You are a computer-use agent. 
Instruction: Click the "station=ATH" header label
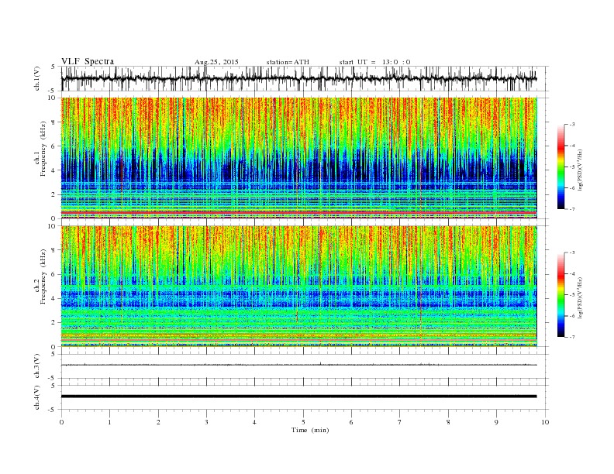pos(288,62)
